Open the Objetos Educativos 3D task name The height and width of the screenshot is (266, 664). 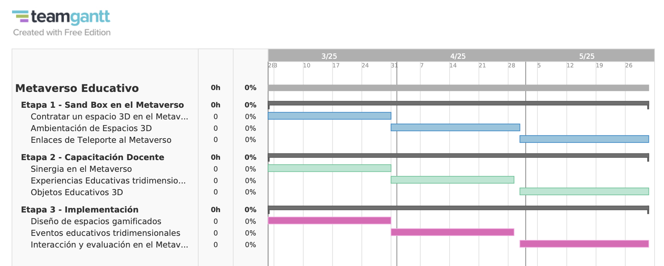pyautogui.click(x=76, y=192)
